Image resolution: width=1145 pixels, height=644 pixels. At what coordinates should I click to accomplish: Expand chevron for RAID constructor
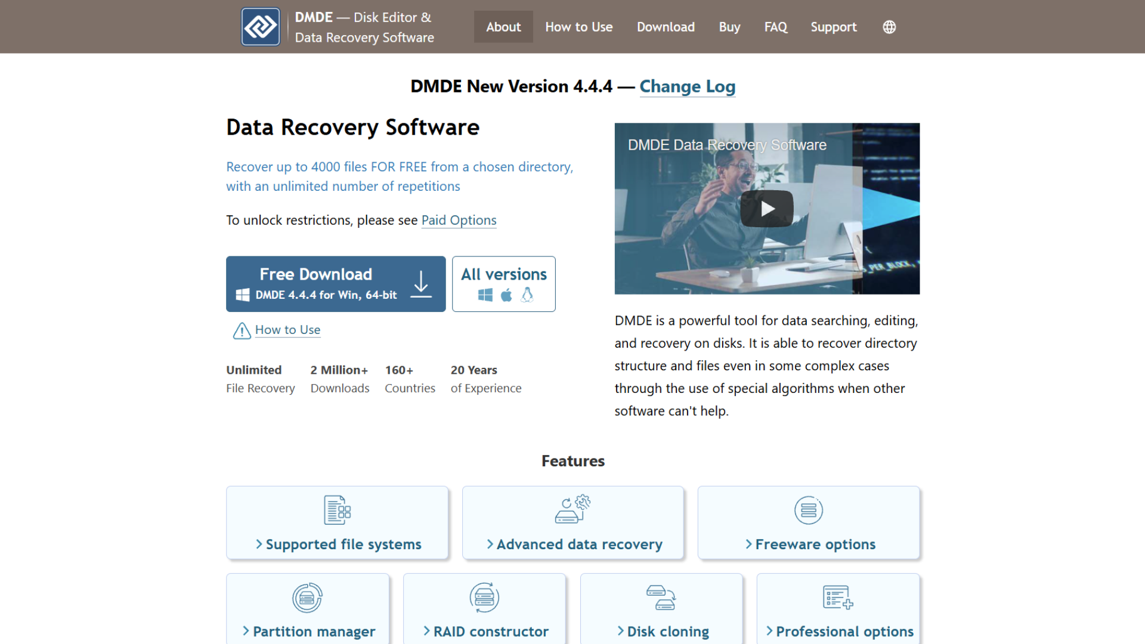click(x=427, y=631)
